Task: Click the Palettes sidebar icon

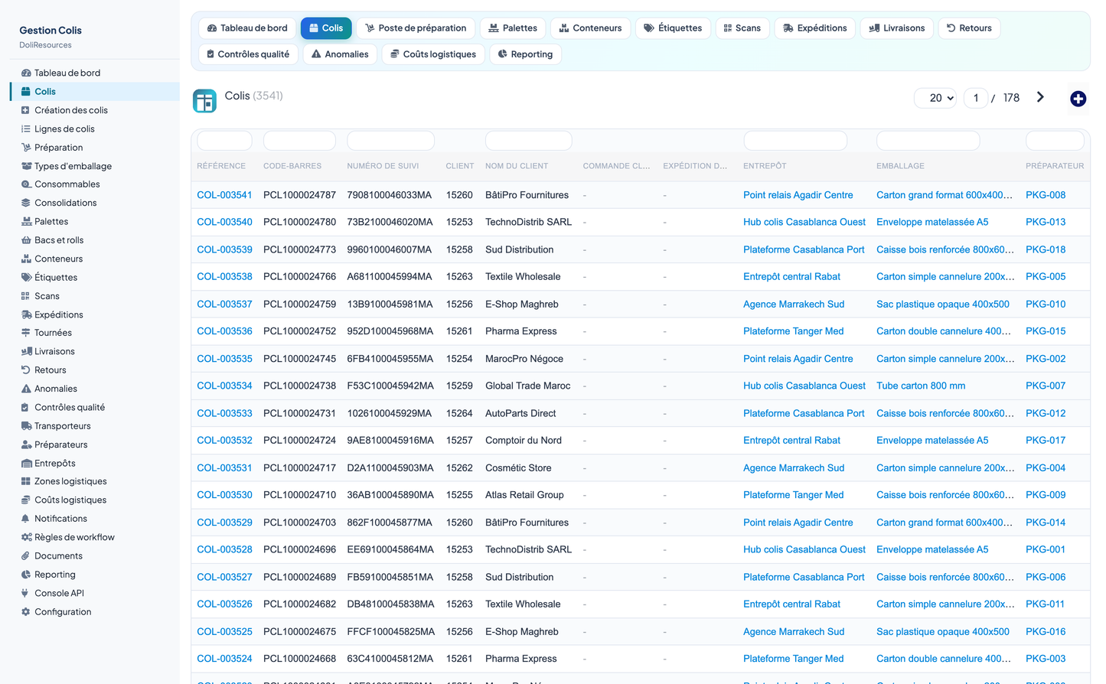Action: click(26, 222)
